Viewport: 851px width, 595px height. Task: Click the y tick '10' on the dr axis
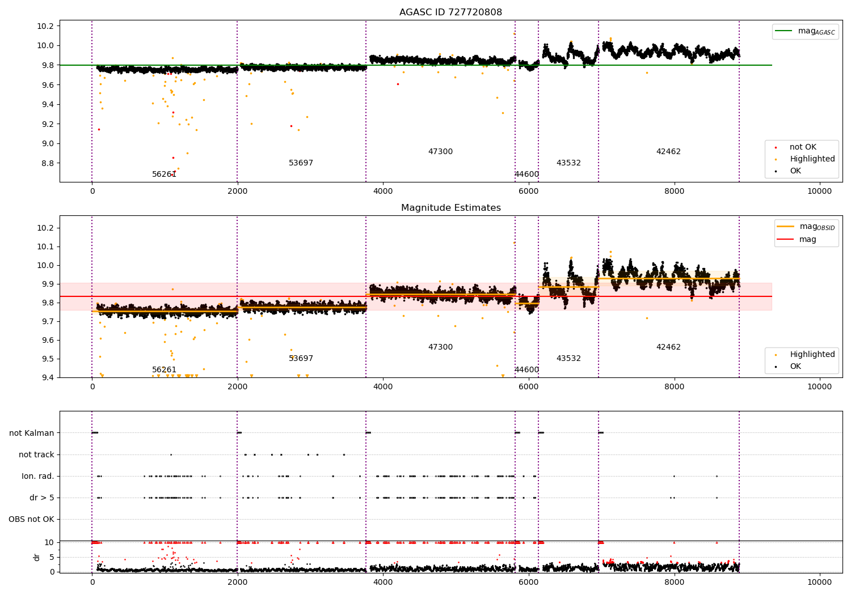click(49, 543)
